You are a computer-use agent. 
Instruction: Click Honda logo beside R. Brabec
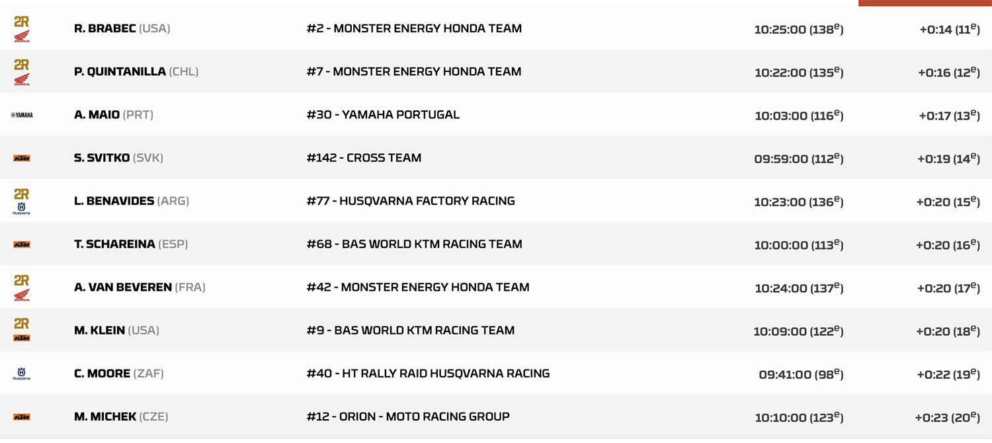22,37
